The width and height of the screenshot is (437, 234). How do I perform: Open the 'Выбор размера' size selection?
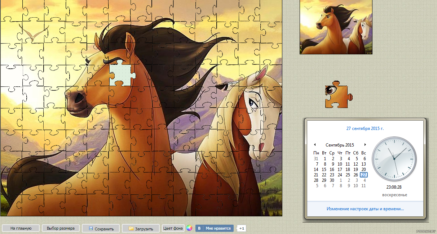61,228
